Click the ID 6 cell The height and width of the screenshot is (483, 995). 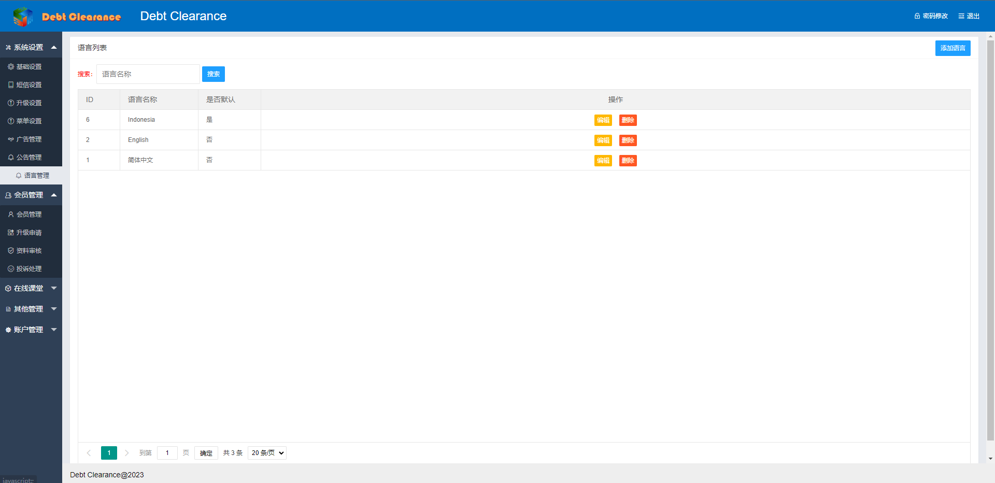click(99, 120)
